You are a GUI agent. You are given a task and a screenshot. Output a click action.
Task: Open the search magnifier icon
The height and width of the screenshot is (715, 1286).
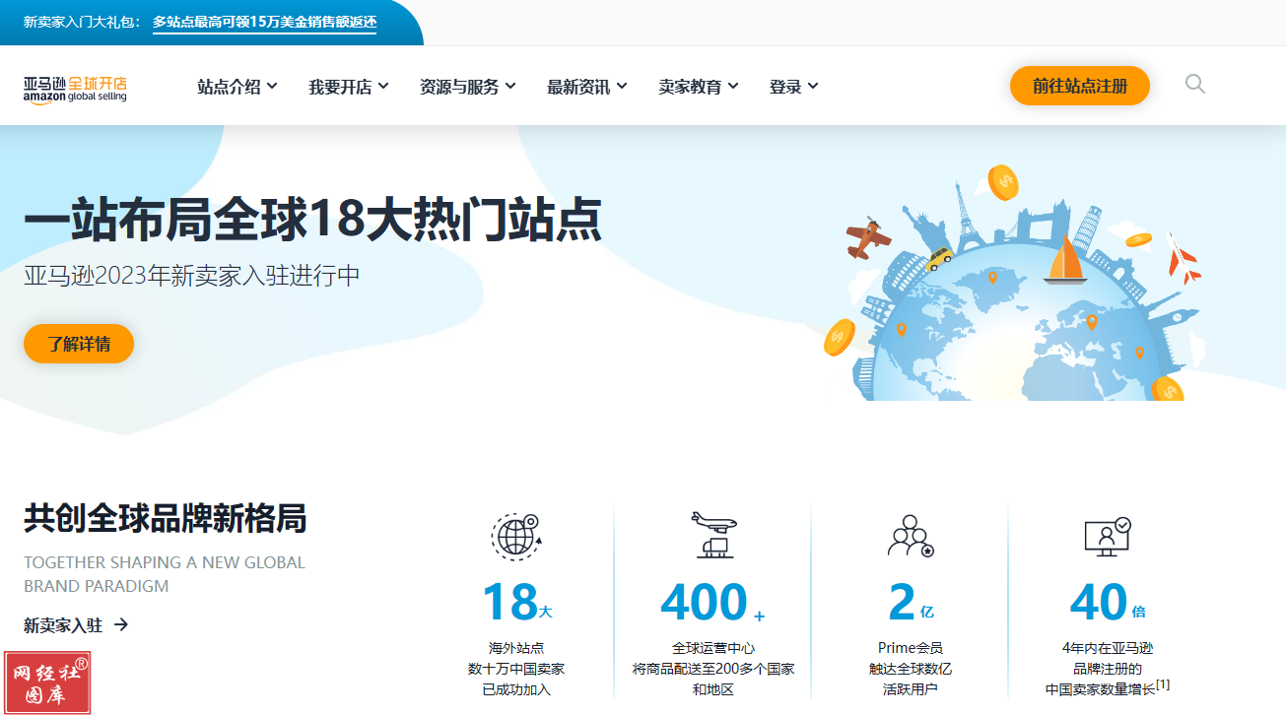pos(1195,85)
